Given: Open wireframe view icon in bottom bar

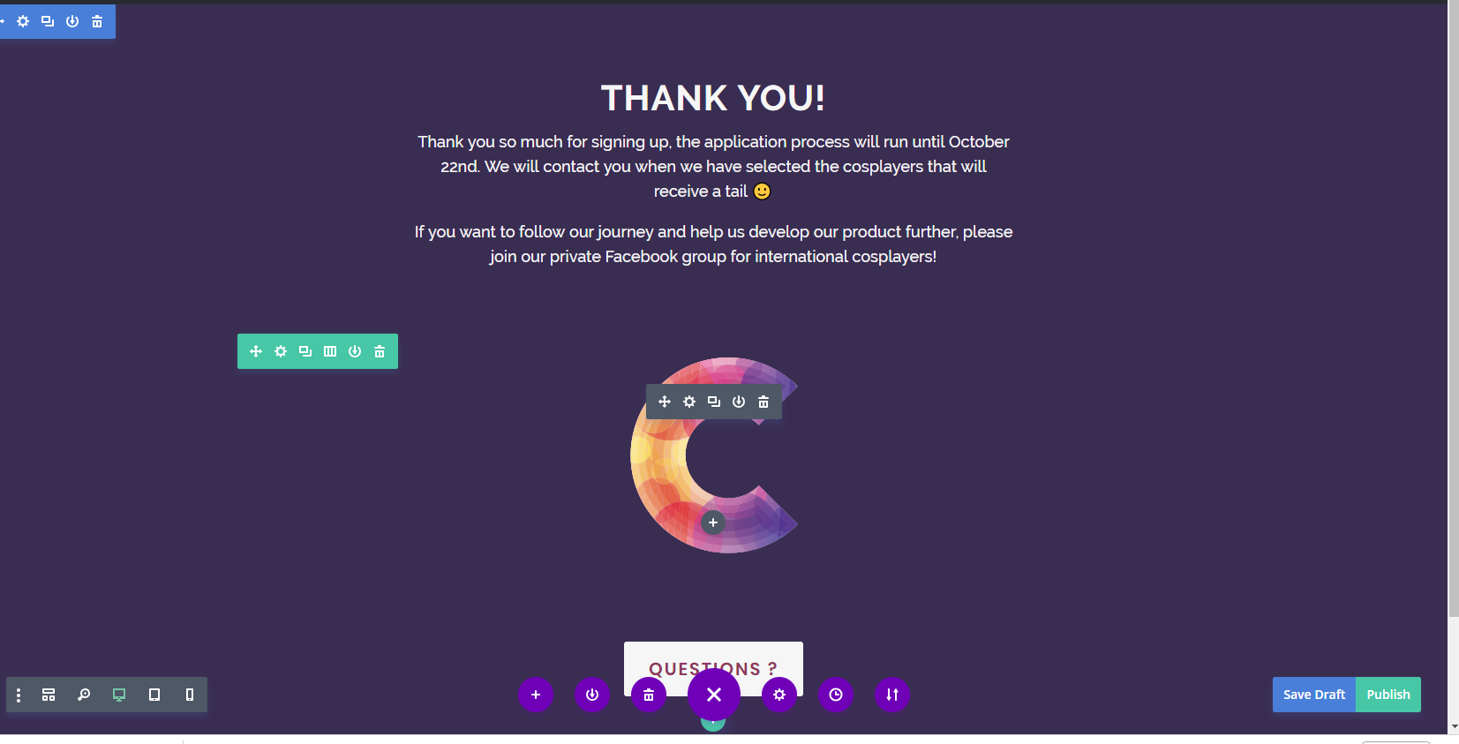Looking at the screenshot, I should 49,695.
